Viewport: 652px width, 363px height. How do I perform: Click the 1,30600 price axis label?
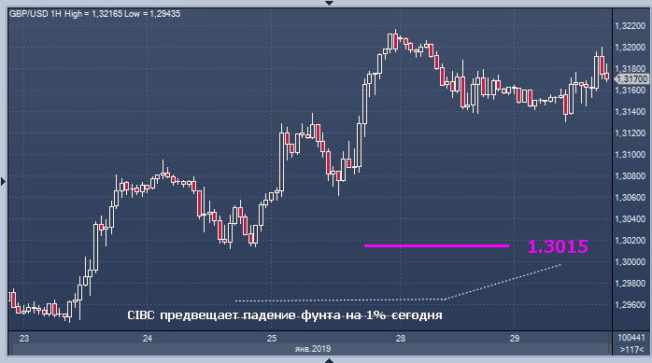click(630, 198)
